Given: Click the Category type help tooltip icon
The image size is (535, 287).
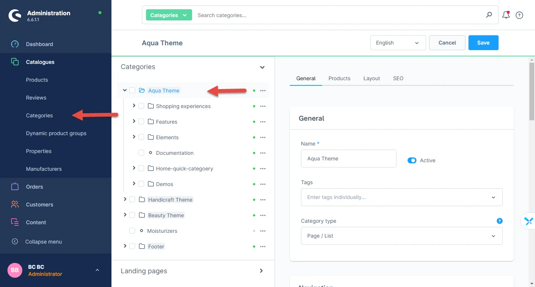Looking at the screenshot, I should (x=499, y=221).
